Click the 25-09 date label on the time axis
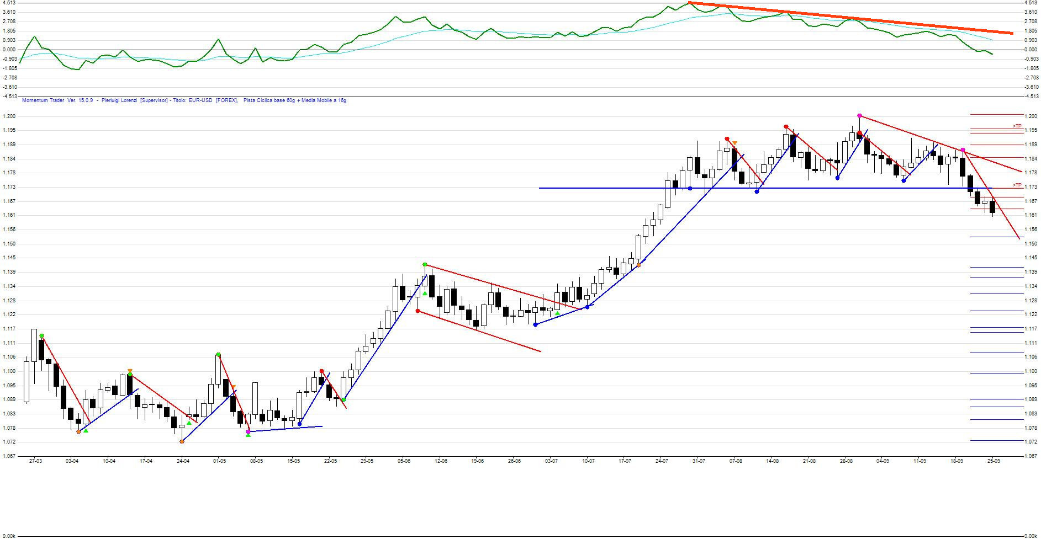 [x=994, y=461]
